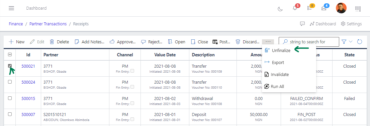Open the user profile avatar
Screen dimensions: 370x126
click(341, 8)
